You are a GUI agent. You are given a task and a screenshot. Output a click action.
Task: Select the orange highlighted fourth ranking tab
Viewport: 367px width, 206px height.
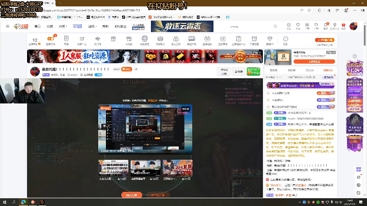pyautogui.click(x=328, y=70)
